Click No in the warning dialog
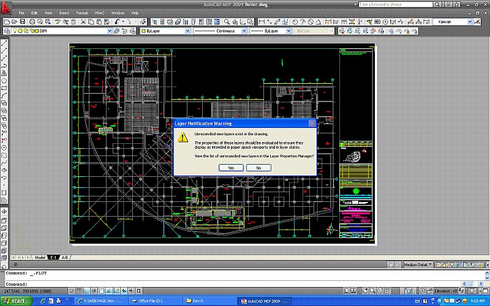This screenshot has height=306, width=490. [258, 168]
